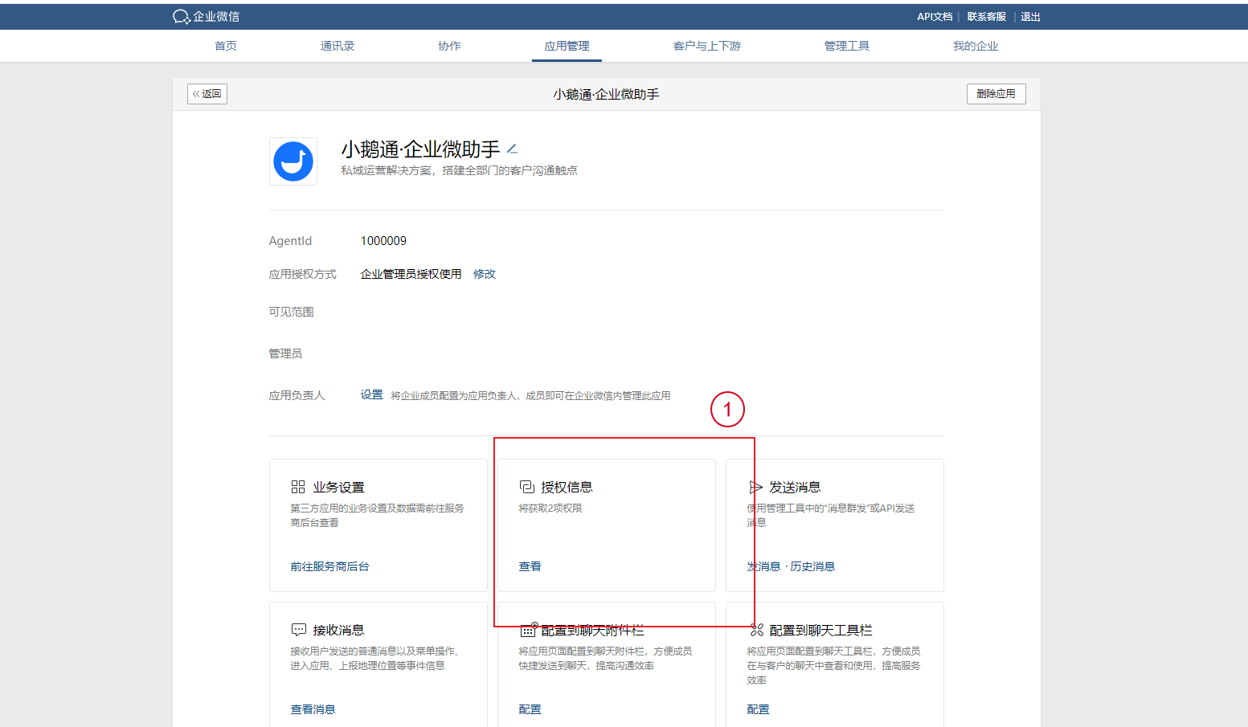Open the 客户与上下游 tab
Viewport: 1248px width, 727px height.
[707, 46]
